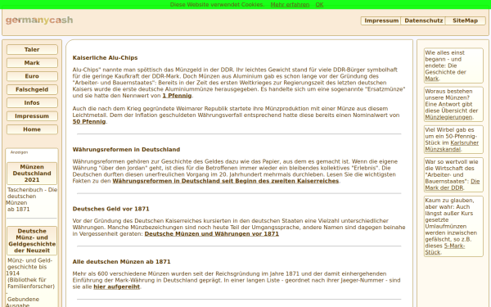Follow the '50 Pfennig' link

(x=89, y=122)
